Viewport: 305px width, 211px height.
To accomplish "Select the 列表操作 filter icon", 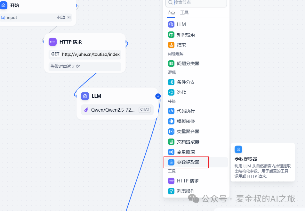I will 171,191.
